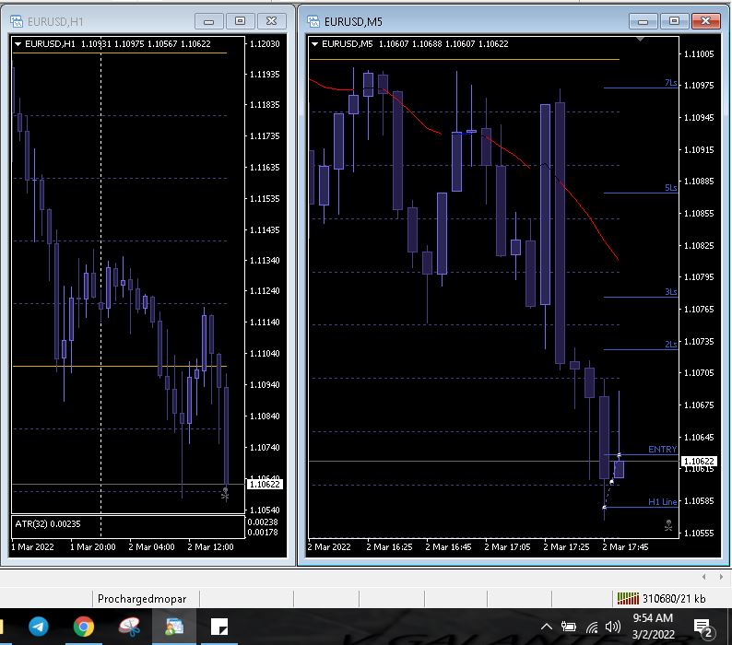Screen dimensions: 732x645
Task: Select the 5Ls line label
Action: (x=670, y=188)
